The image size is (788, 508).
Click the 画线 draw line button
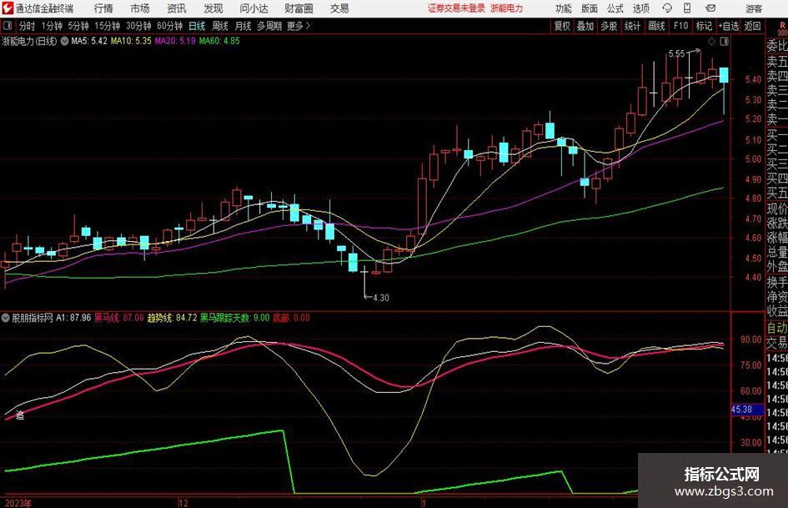tap(656, 26)
